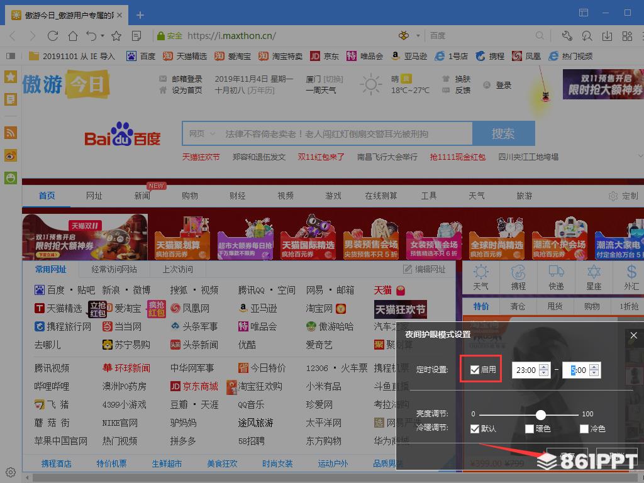The width and height of the screenshot is (644, 483).
Task: Expand the dropdown arrow next to the undo icon
Action: 103,36
